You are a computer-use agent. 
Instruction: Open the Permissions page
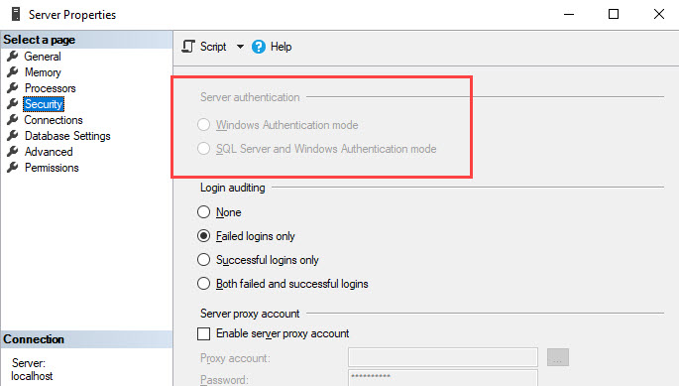coord(52,168)
